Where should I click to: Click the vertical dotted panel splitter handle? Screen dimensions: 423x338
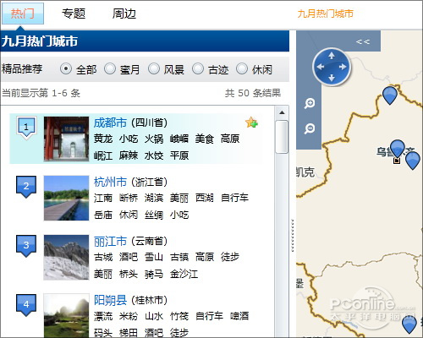[x=293, y=235]
